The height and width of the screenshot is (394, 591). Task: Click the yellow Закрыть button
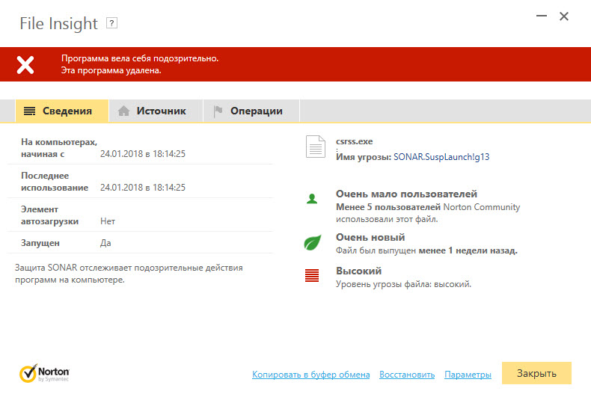[536, 373]
